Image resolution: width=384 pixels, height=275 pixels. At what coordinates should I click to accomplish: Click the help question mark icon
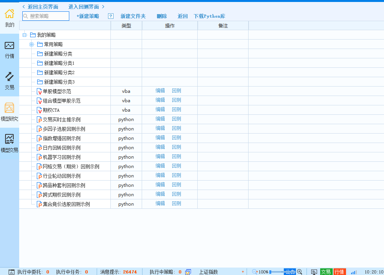(x=111, y=16)
